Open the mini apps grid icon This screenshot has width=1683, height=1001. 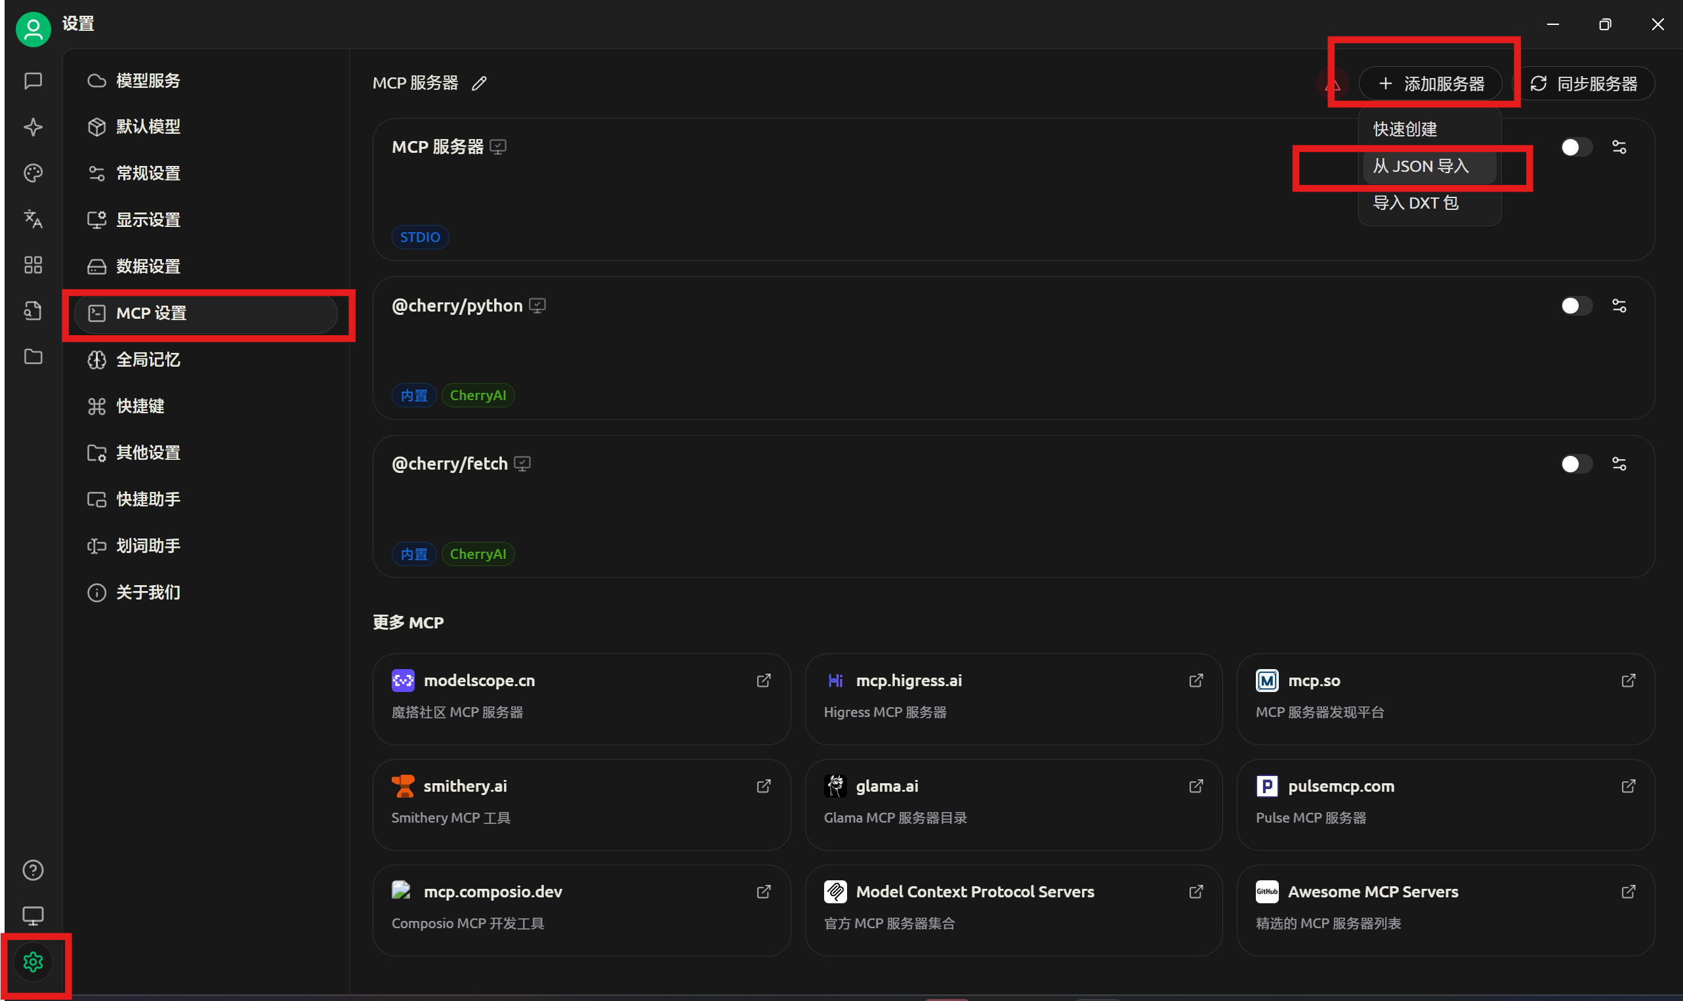pyautogui.click(x=33, y=264)
